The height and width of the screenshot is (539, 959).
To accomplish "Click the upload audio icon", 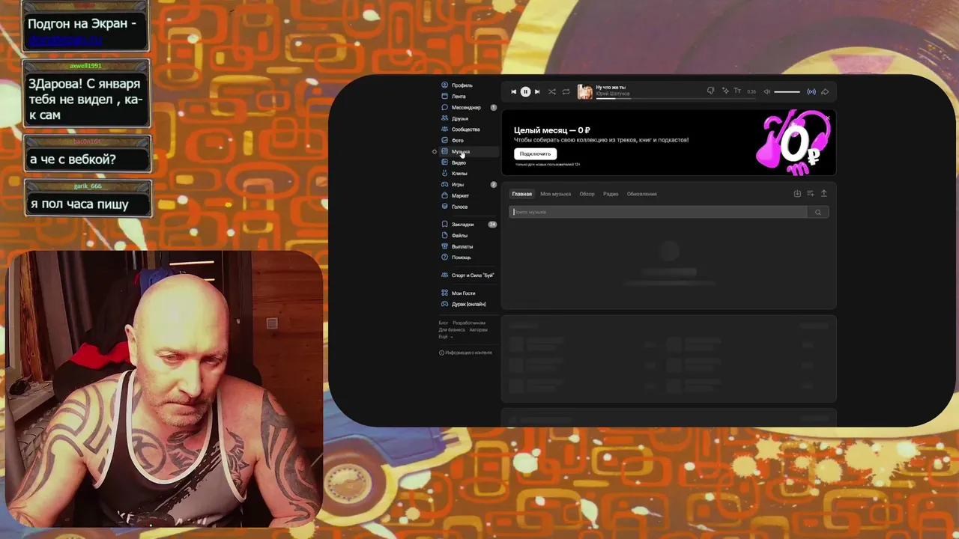I will (x=823, y=193).
